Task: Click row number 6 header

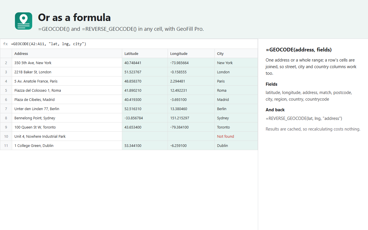Action: pos(6,99)
